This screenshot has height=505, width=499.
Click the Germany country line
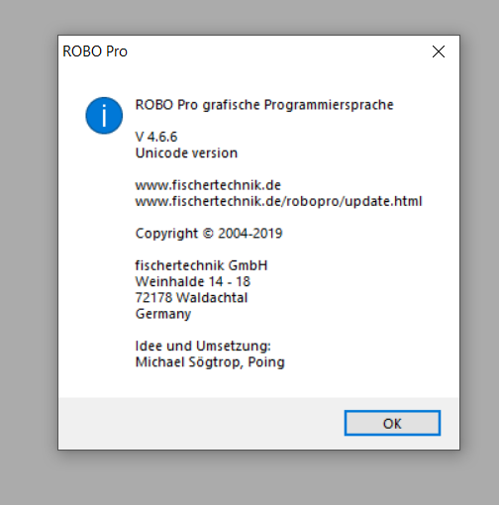163,314
